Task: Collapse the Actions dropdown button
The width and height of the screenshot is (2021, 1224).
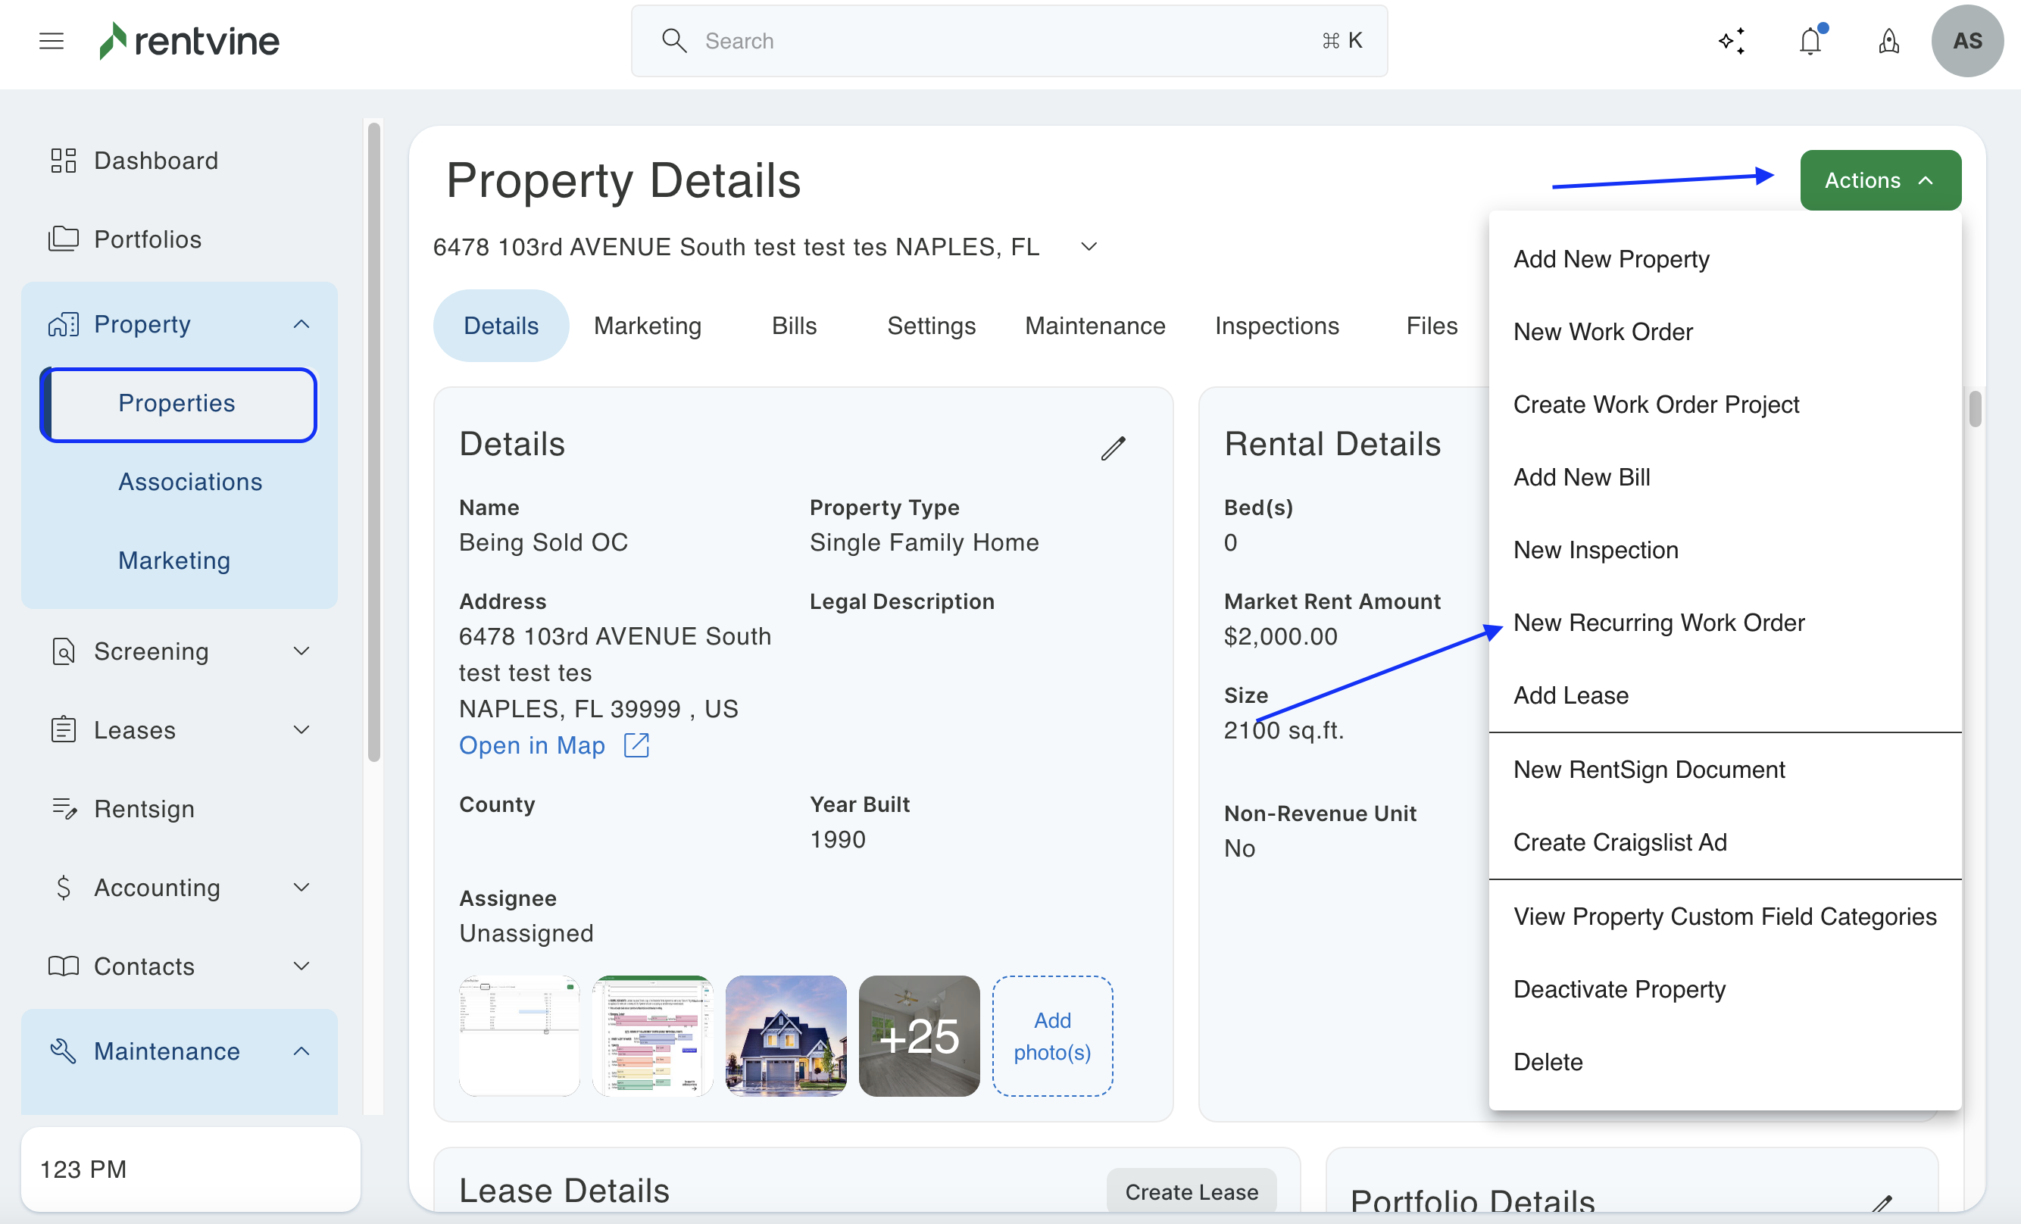Action: click(1879, 180)
